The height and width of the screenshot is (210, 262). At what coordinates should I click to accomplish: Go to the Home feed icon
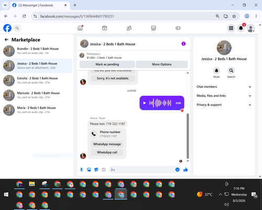point(80,28)
